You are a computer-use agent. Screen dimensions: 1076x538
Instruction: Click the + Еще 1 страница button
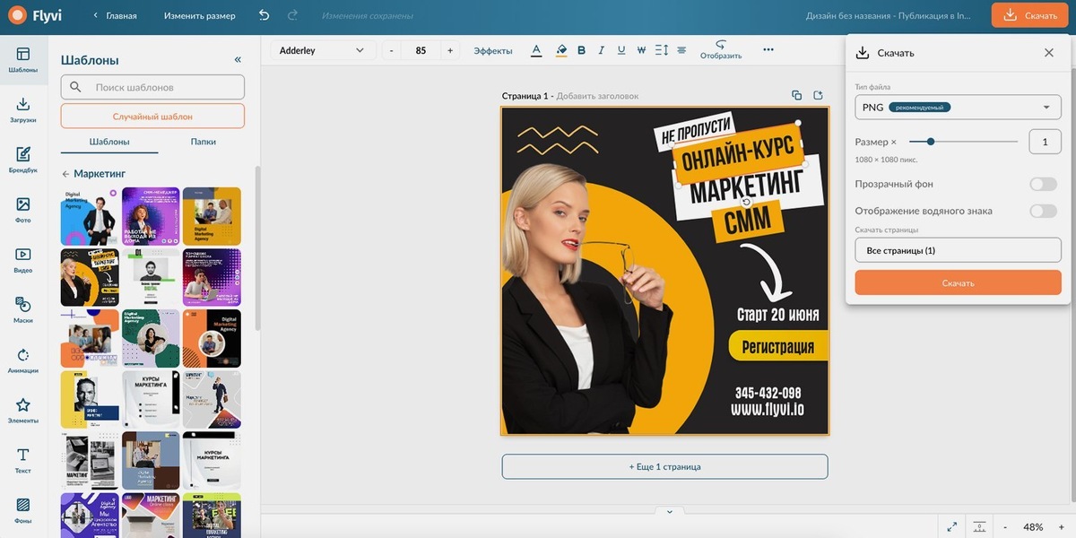pos(664,466)
